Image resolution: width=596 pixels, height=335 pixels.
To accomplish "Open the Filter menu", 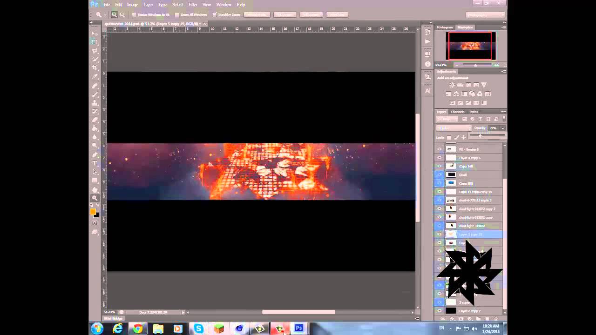I will pyautogui.click(x=193, y=5).
